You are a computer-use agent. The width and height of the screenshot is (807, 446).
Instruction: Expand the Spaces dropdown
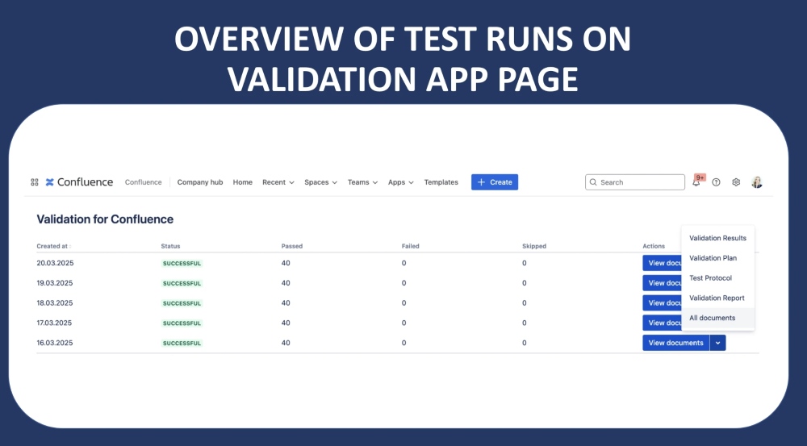coord(320,182)
